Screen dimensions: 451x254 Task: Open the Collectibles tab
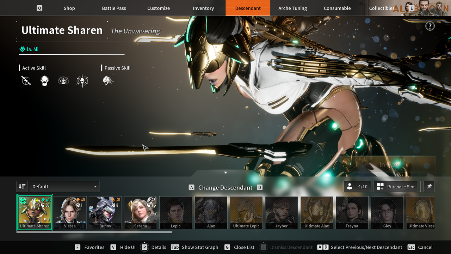tap(382, 8)
